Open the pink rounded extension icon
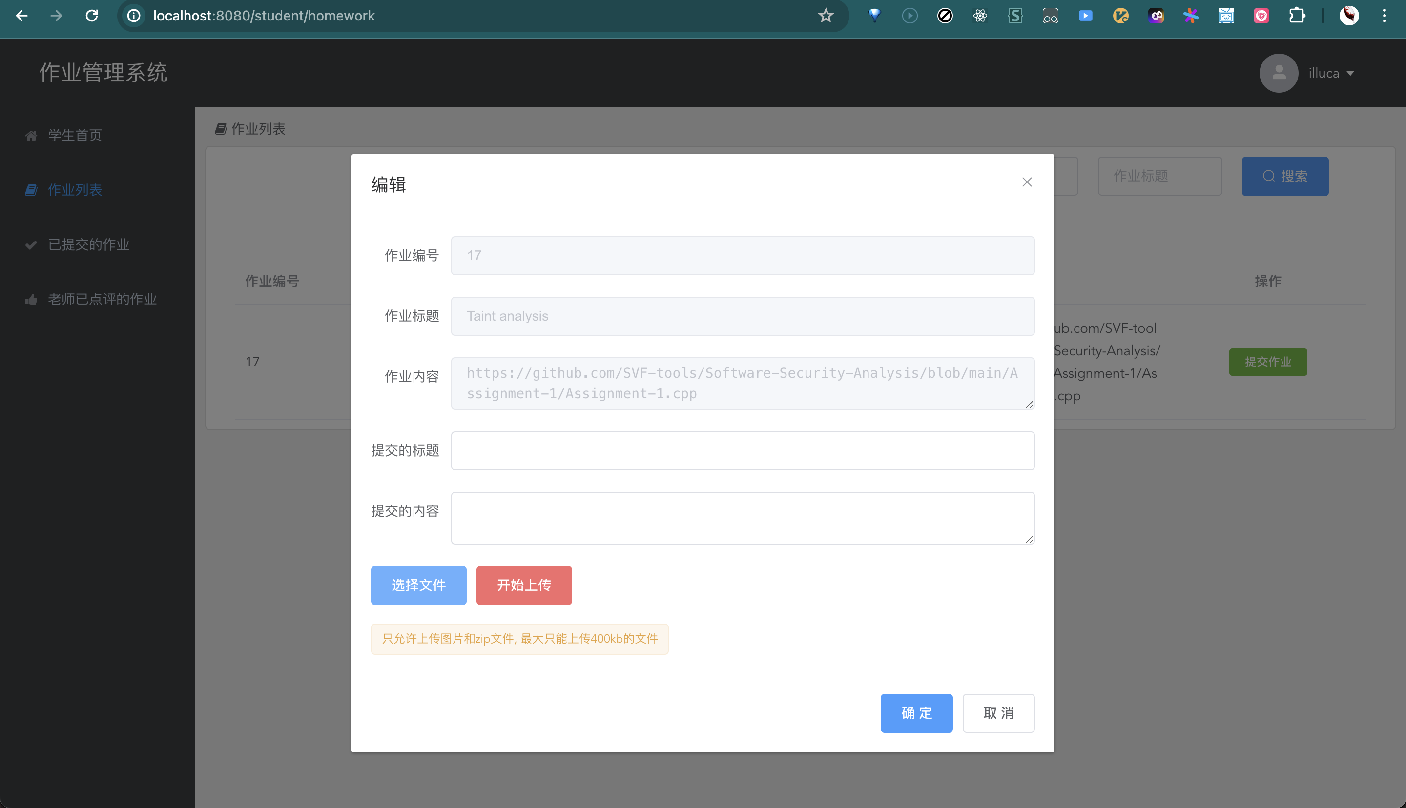 point(1261,16)
